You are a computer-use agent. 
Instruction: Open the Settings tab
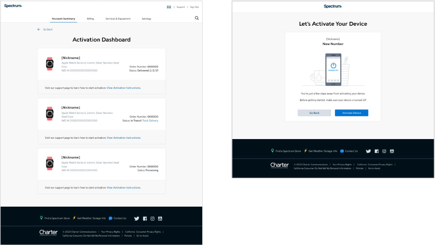tap(146, 19)
